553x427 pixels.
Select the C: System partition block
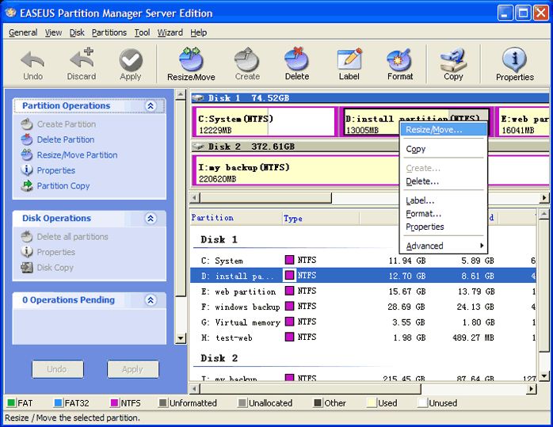(x=264, y=122)
